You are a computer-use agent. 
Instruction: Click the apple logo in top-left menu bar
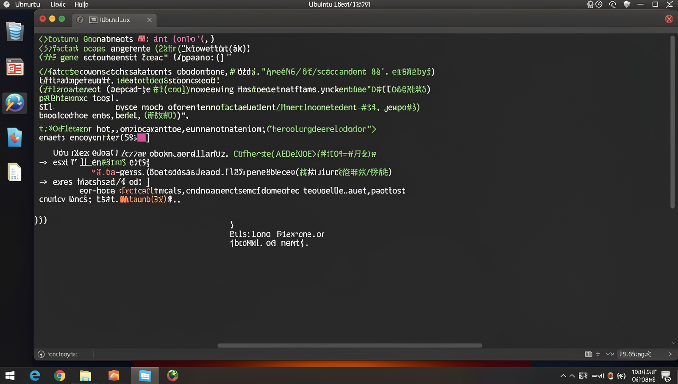coord(6,4)
